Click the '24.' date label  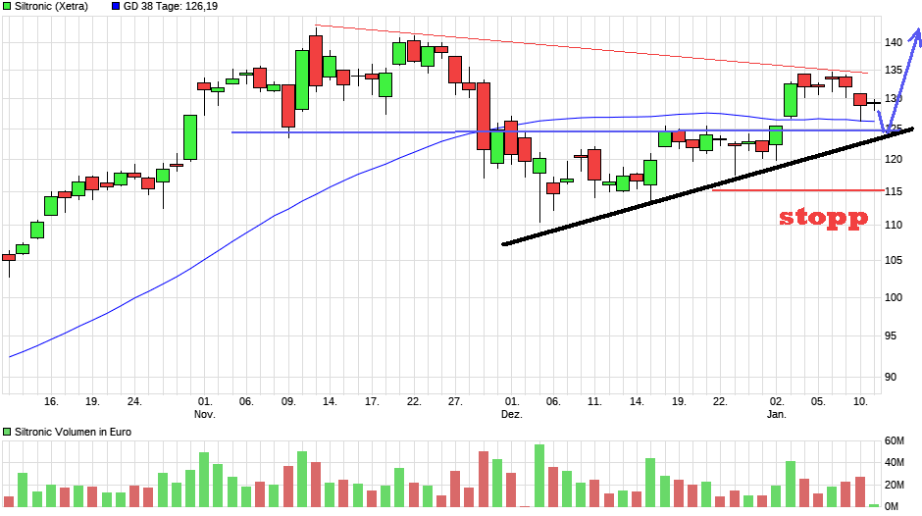pyautogui.click(x=134, y=402)
